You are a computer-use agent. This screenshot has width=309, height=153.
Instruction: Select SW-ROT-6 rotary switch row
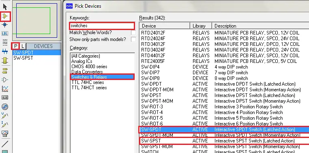[x=224, y=124]
